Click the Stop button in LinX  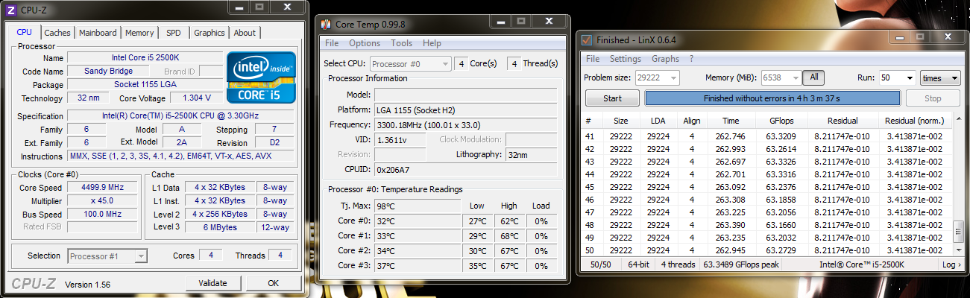[933, 98]
